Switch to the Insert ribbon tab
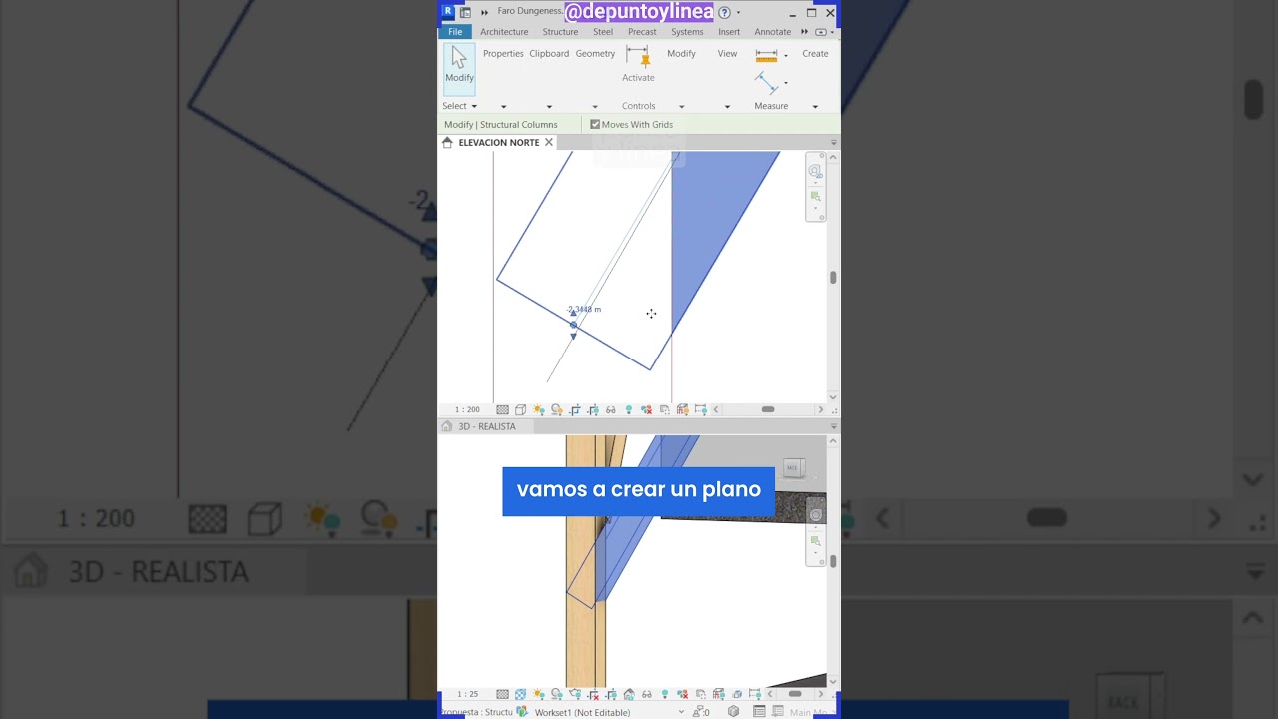The image size is (1278, 719). [729, 32]
